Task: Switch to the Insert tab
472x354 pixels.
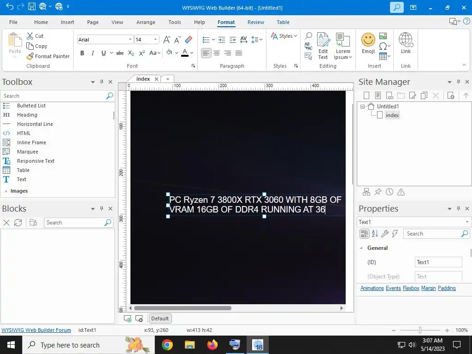Action: [67, 22]
